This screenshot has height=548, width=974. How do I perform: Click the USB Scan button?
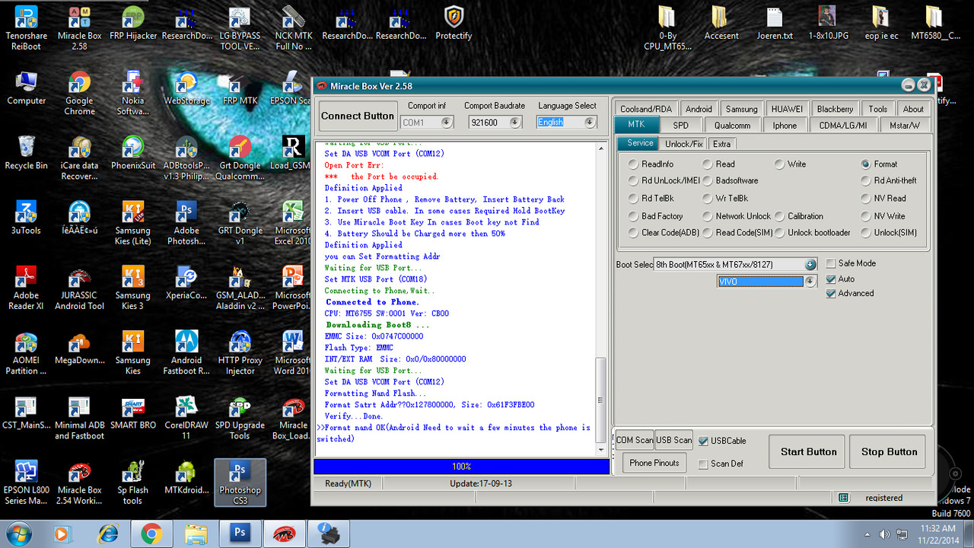(x=674, y=440)
